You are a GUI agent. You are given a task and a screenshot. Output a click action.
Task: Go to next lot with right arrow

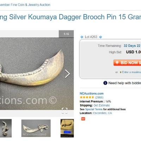coord(100,37)
